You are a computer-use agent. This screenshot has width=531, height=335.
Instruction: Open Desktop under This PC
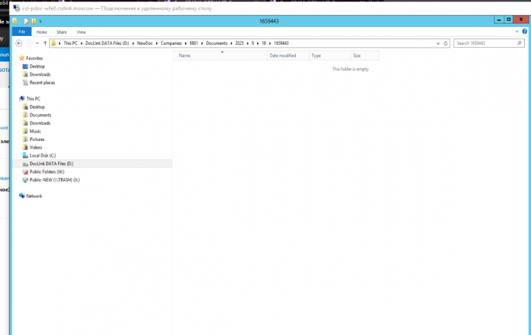click(37, 107)
